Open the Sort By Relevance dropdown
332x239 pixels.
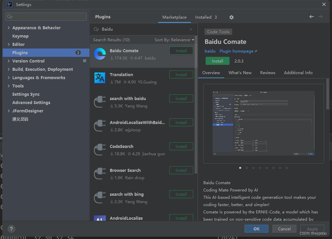tap(174, 40)
